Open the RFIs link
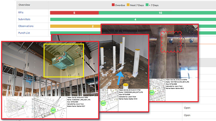 (21, 12)
